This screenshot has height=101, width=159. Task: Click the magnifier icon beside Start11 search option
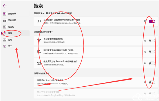coord(39,22)
